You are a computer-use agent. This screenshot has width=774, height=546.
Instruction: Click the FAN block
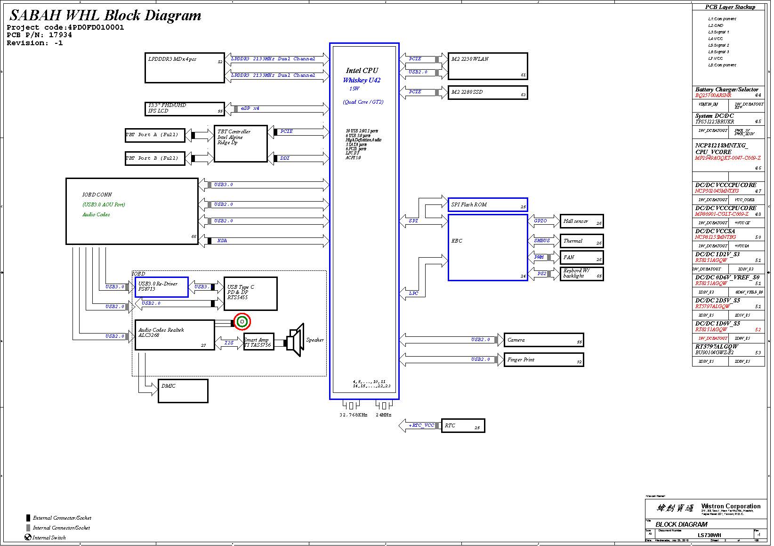pos(581,258)
